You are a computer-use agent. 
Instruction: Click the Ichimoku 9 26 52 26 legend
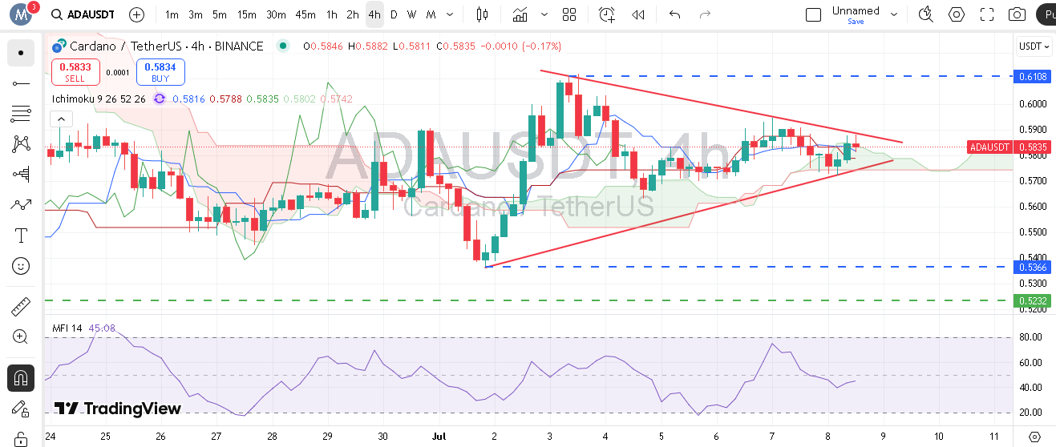pyautogui.click(x=99, y=99)
